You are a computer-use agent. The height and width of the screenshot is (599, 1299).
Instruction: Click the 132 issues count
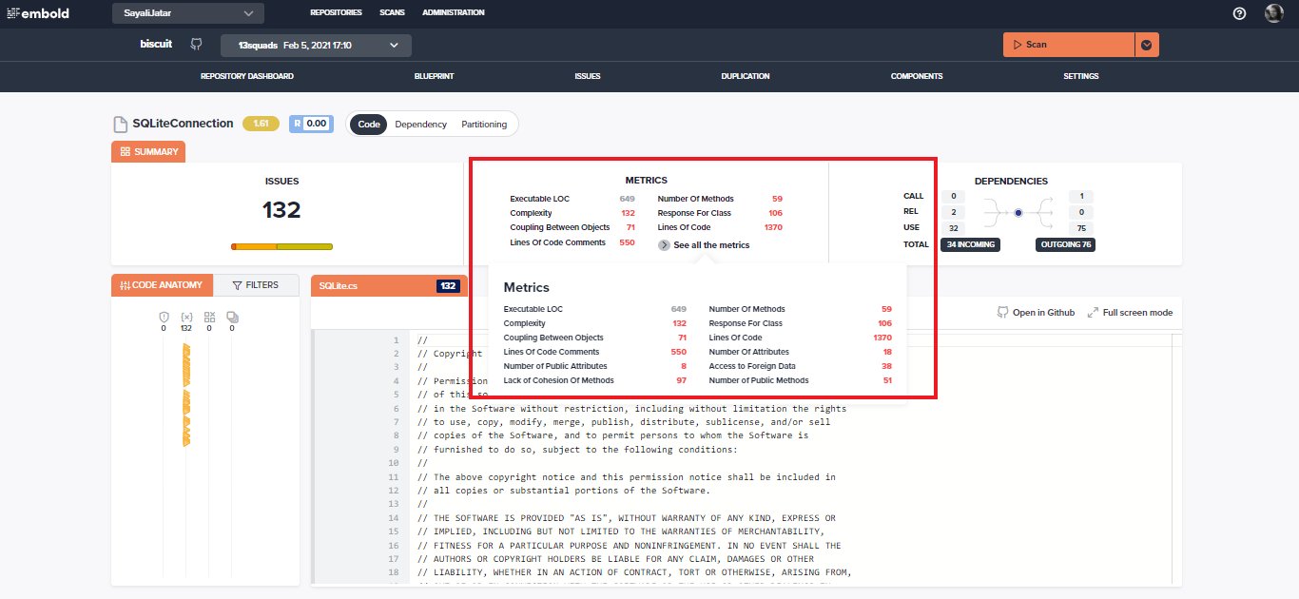pos(281,210)
